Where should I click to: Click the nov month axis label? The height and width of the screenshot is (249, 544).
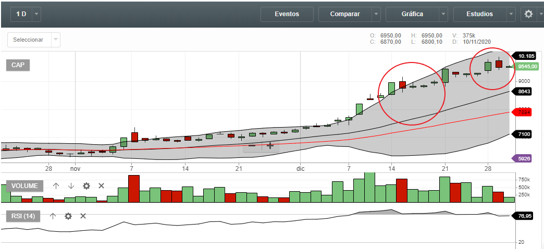point(75,169)
